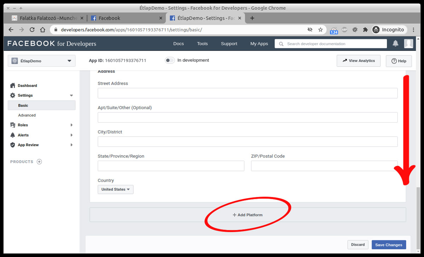The image size is (424, 257).
Task: Click the Street Address input field
Action: [x=247, y=93]
